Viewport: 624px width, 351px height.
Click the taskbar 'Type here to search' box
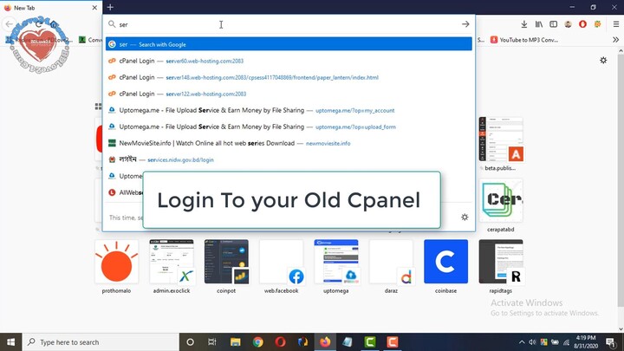point(101,341)
